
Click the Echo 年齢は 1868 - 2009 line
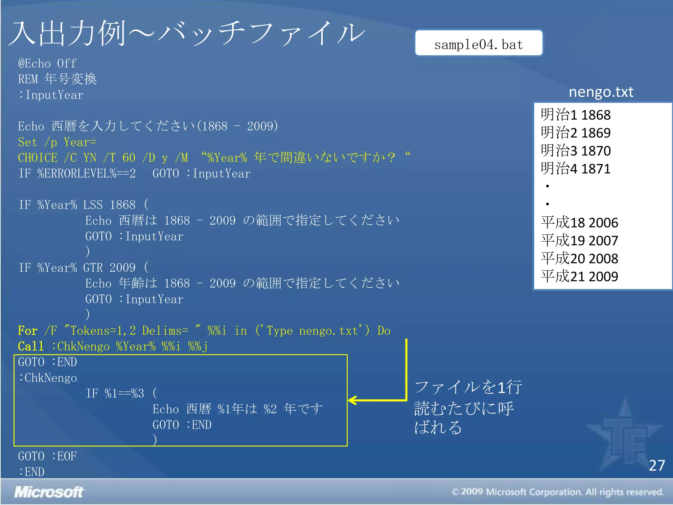pos(242,283)
